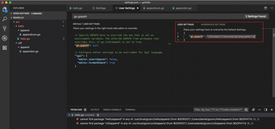Viewport: 275px width, 129px height.
Task: Show the Output panel tab
Action: pos(95,110)
